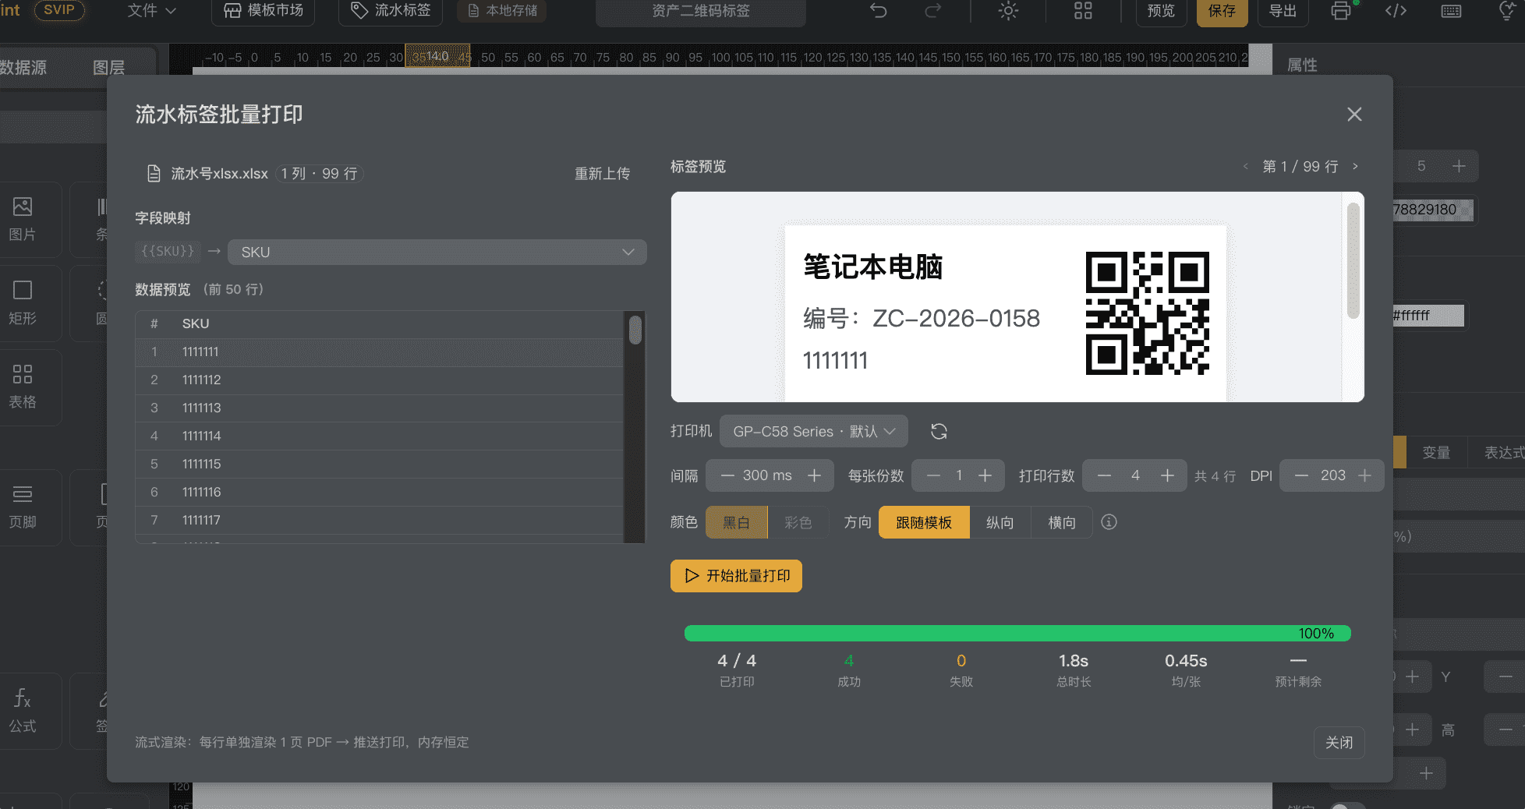Select 彩色 color mode
1525x809 pixels.
pos(798,522)
